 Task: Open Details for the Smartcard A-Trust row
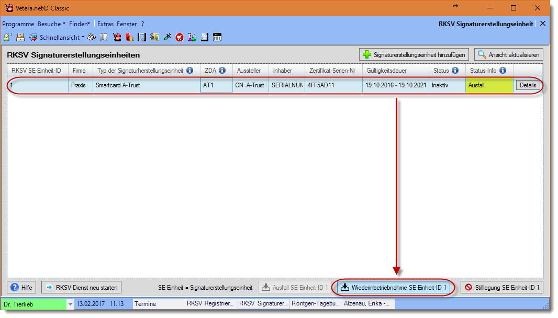pyautogui.click(x=528, y=85)
